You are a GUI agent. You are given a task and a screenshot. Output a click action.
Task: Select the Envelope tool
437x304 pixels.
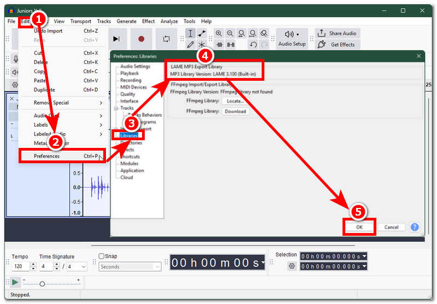click(202, 34)
